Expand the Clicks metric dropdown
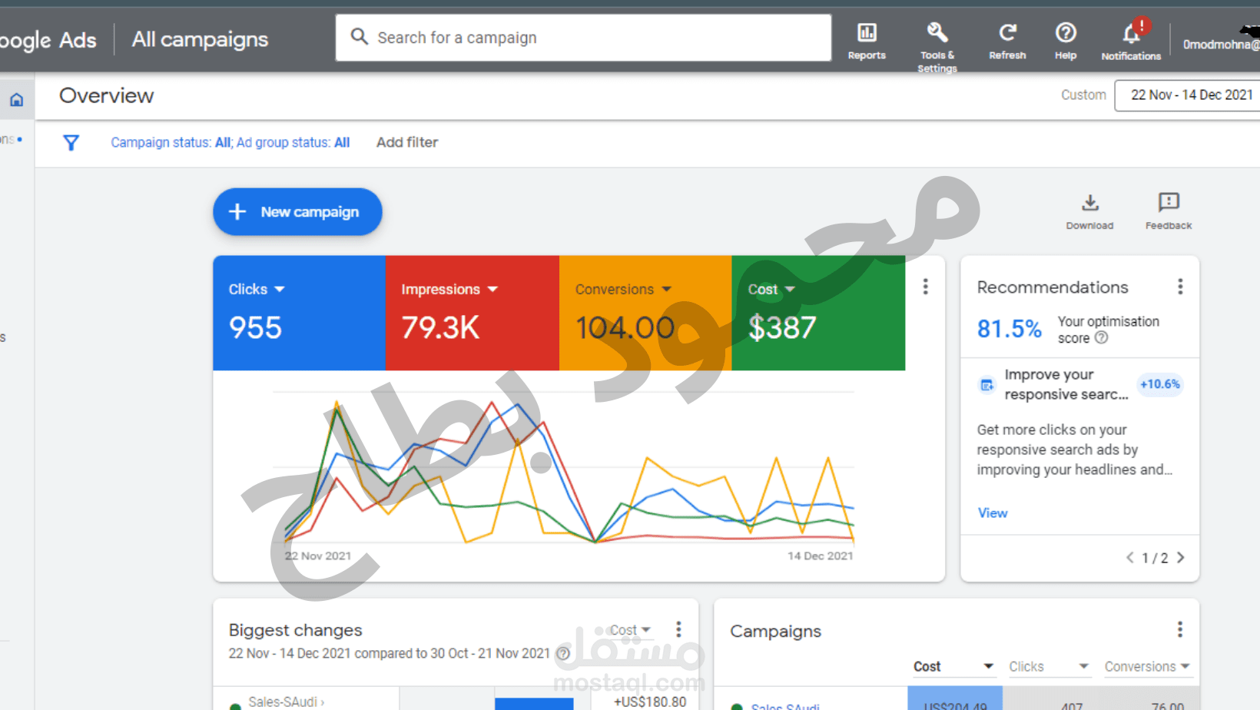The height and width of the screenshot is (710, 1260). tap(280, 290)
